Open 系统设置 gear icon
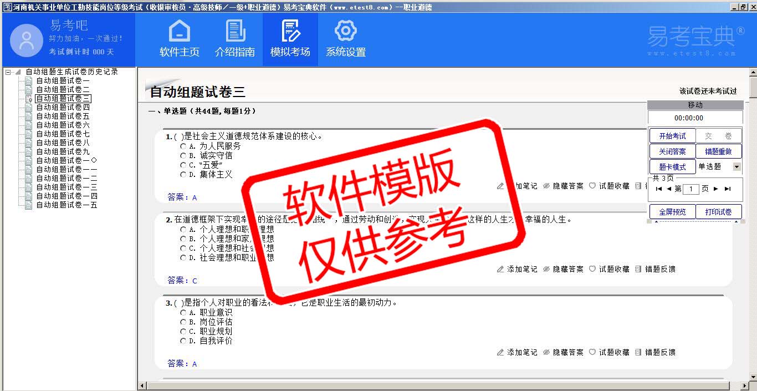757x391 pixels. pyautogui.click(x=346, y=31)
